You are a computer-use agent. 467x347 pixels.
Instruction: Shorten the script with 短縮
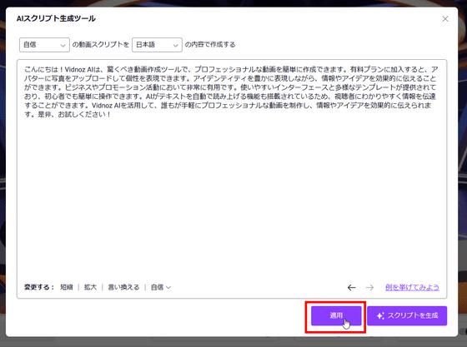pos(67,287)
